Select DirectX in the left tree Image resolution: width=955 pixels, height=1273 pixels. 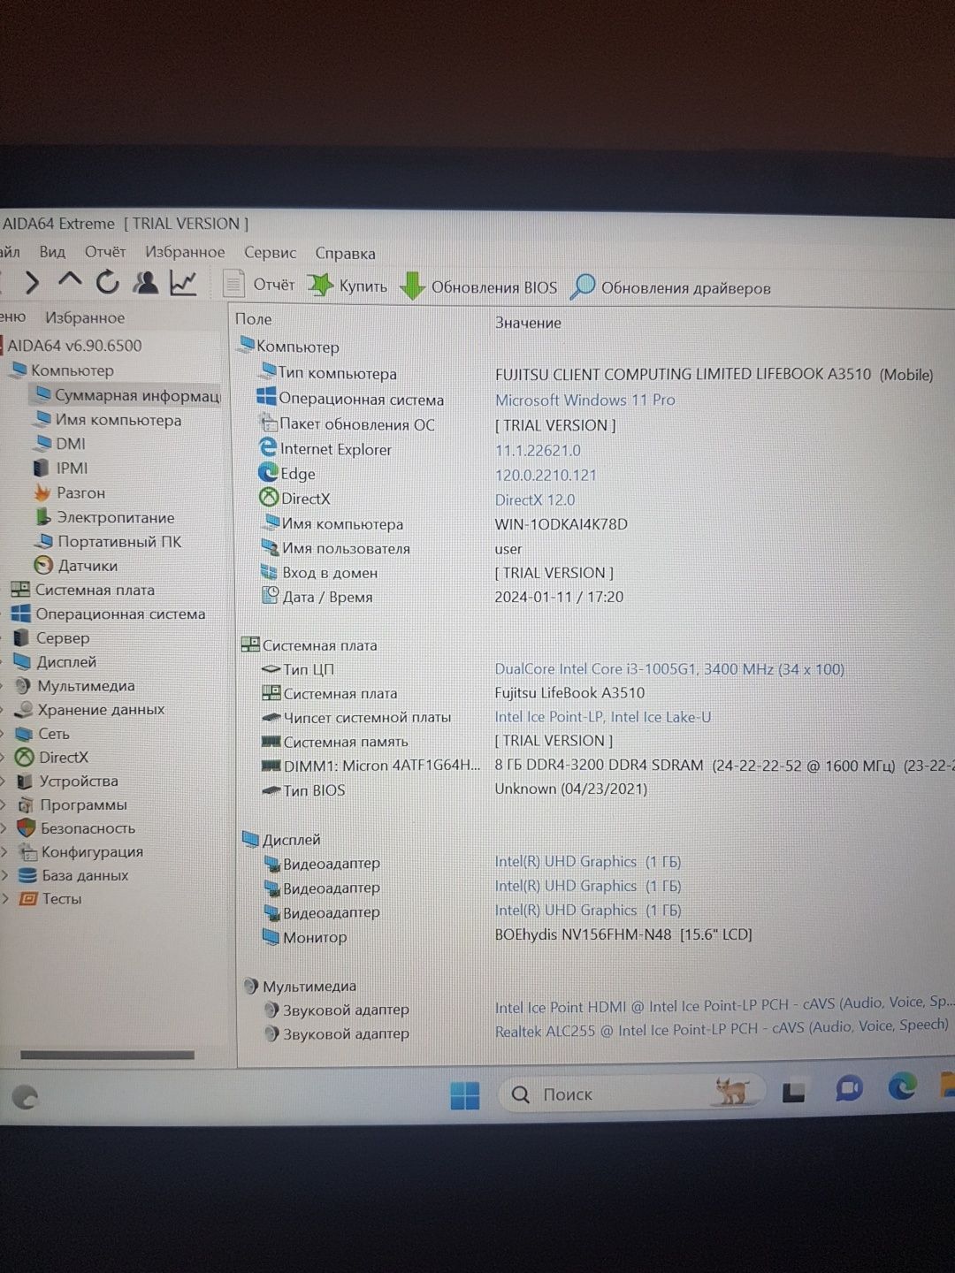coord(52,757)
